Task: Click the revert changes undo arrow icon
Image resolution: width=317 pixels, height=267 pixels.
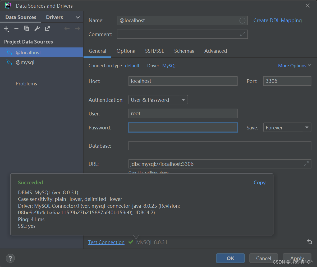Action: point(310,242)
